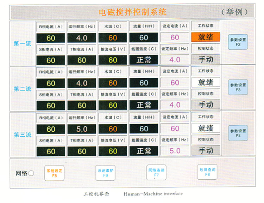Select the 第二流 row label
This screenshot has width=264, height=203.
click(x=23, y=89)
